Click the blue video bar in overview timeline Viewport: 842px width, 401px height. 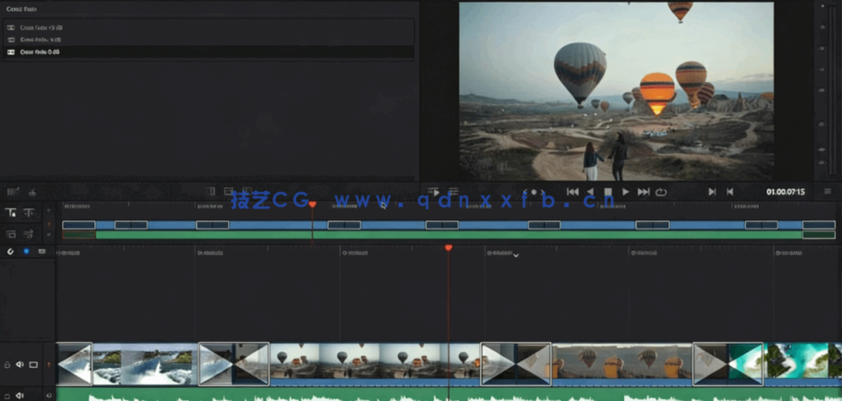pyautogui.click(x=449, y=225)
